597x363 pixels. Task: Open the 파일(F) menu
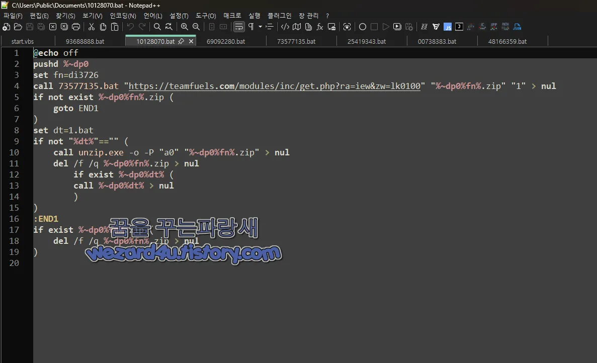point(13,16)
